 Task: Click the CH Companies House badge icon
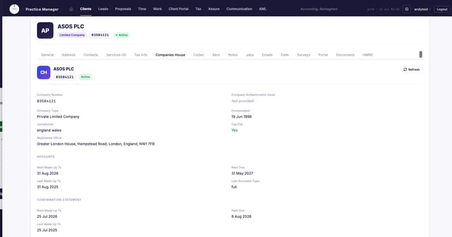click(43, 72)
